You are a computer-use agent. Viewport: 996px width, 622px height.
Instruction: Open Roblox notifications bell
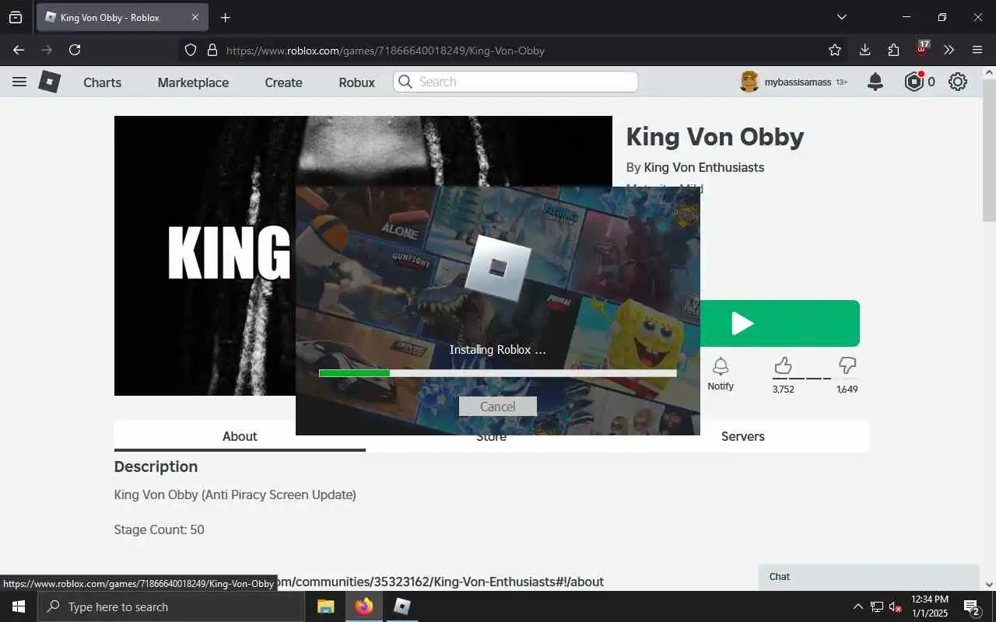(x=875, y=82)
